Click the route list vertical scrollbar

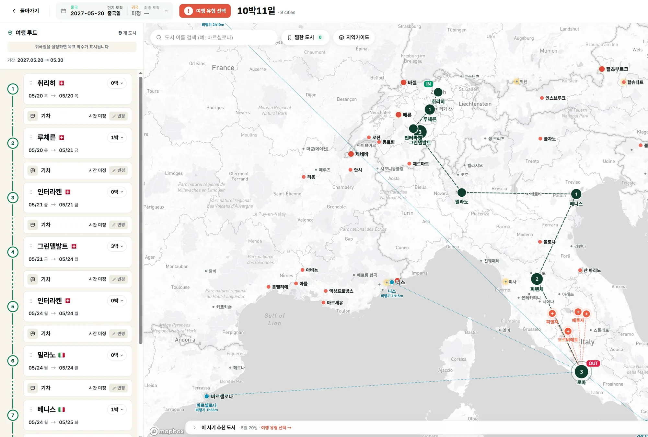[x=140, y=210]
